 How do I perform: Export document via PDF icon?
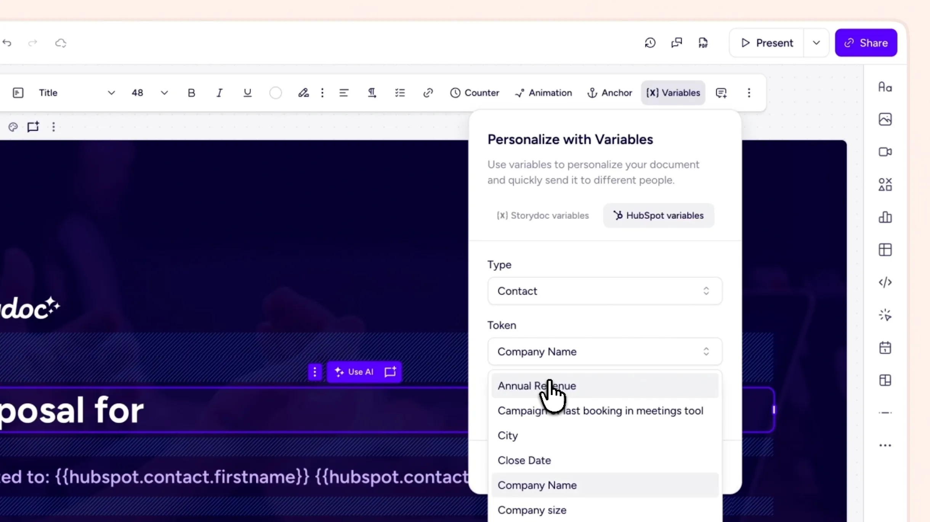(x=703, y=43)
